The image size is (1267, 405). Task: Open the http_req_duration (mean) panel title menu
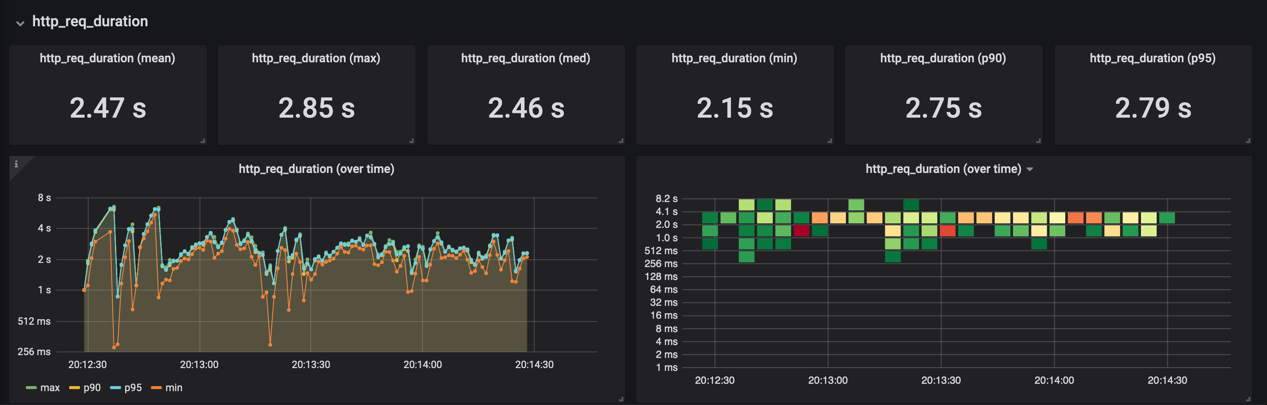pyautogui.click(x=107, y=58)
